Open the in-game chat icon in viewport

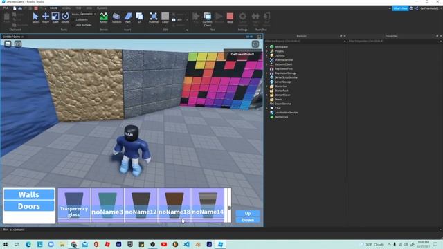tap(18, 44)
